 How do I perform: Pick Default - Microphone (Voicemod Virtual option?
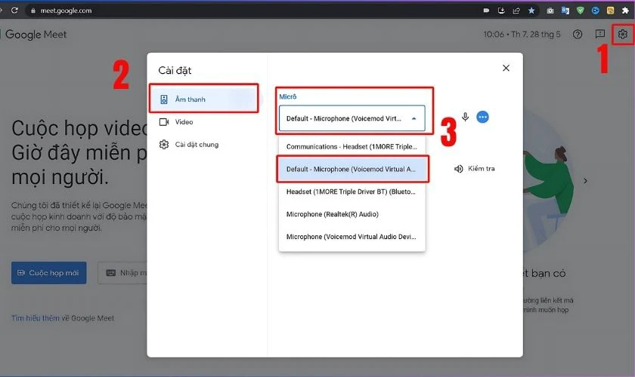352,169
